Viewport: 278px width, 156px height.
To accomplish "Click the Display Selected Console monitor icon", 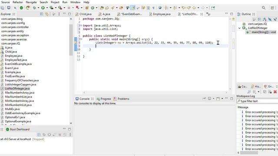I will (209, 99).
